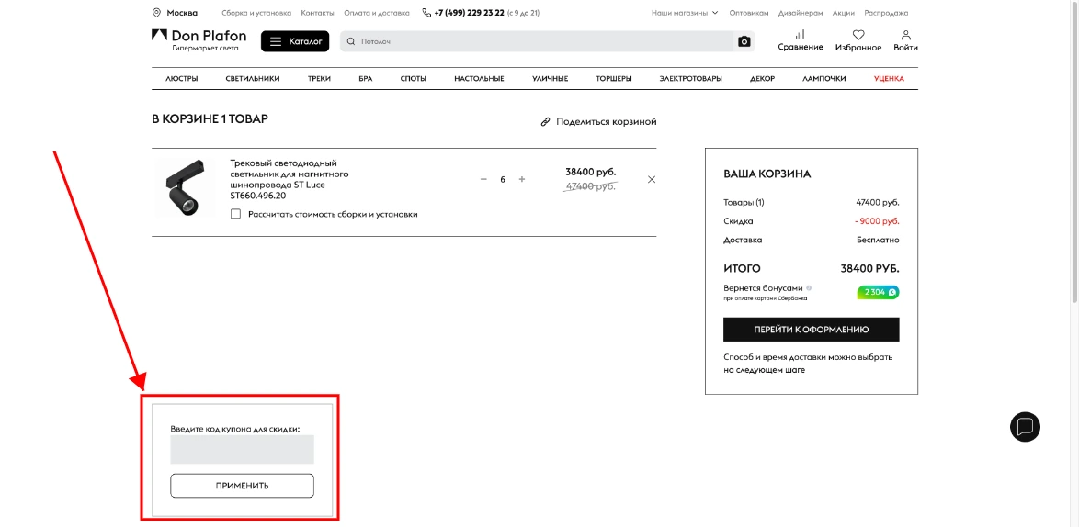Increase quantity with plus button
1079x527 pixels.
[x=522, y=179]
